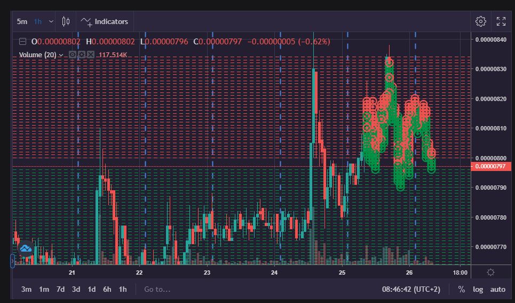This screenshot has width=515, height=303.
Task: Set range to 1d
Action: click(92, 289)
